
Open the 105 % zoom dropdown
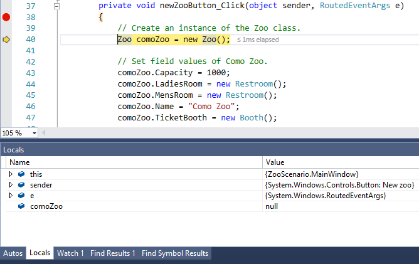[34, 133]
